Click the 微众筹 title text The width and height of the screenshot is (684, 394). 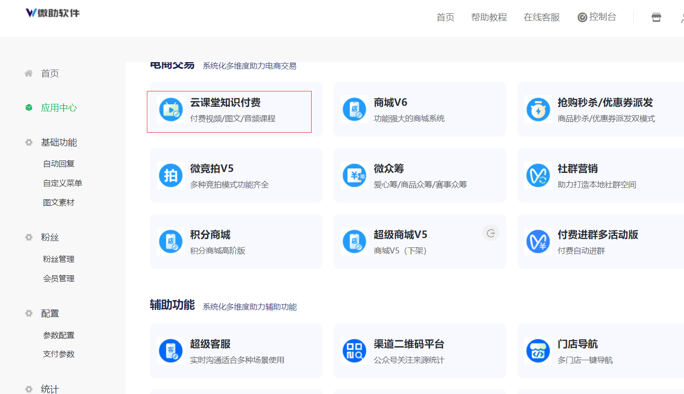point(389,169)
